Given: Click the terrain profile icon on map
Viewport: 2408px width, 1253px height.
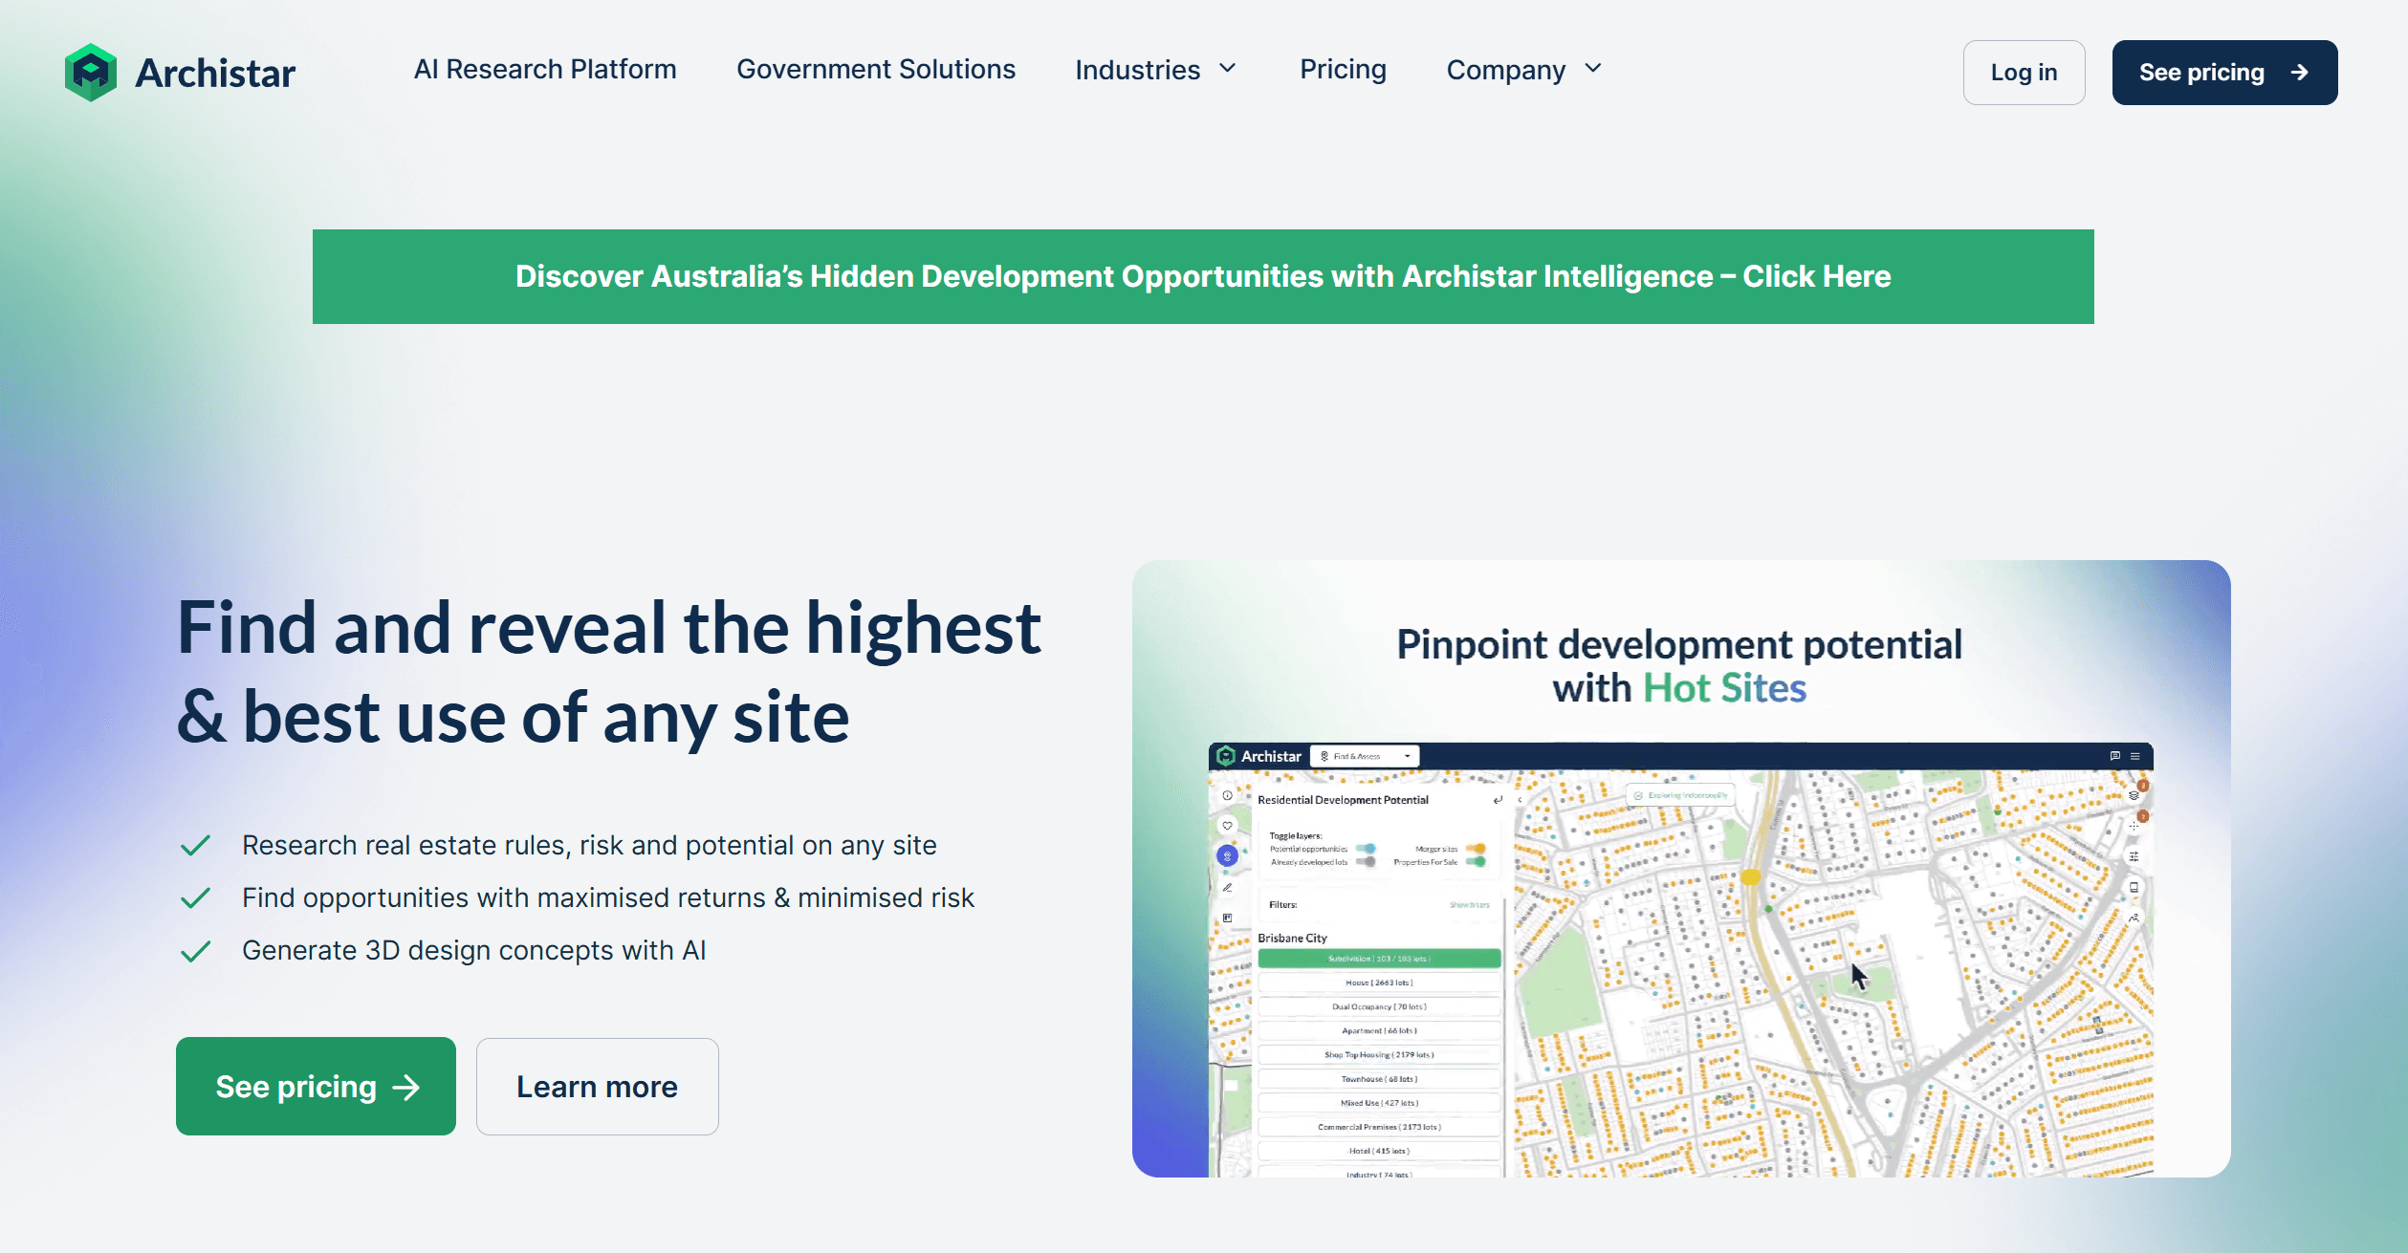Looking at the screenshot, I should (2134, 918).
